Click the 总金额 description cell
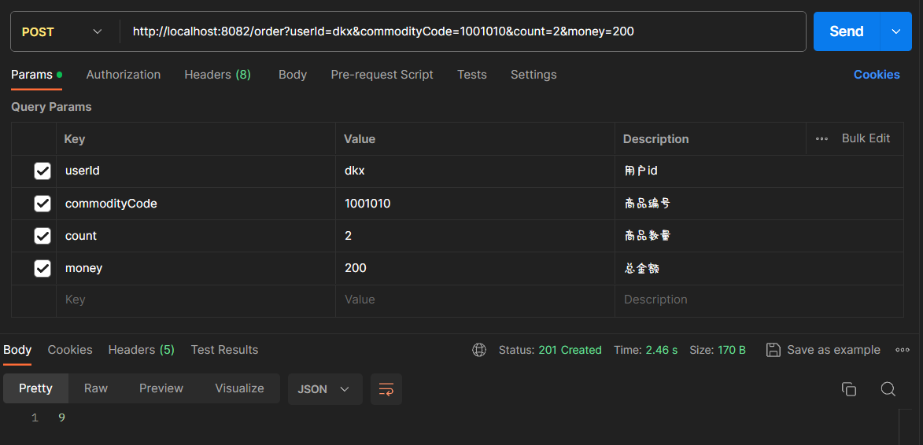 [x=759, y=268]
